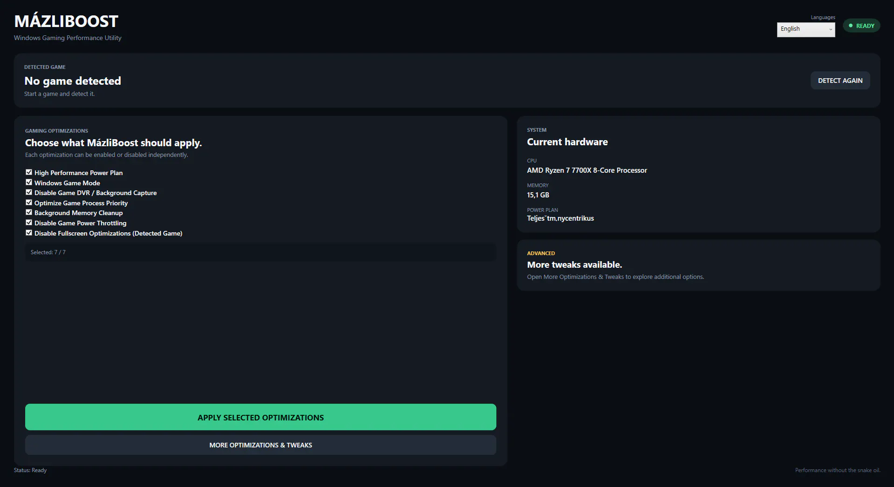Click 'Performance without the snake oil.' footer text

point(838,470)
